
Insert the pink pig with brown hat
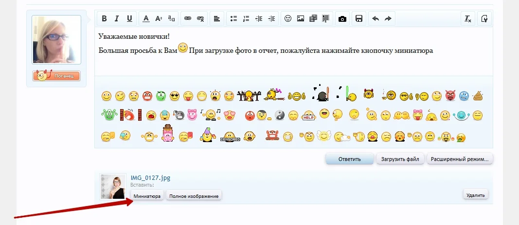(167, 133)
